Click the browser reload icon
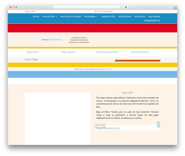This screenshot has width=185, height=156. pos(120,7)
